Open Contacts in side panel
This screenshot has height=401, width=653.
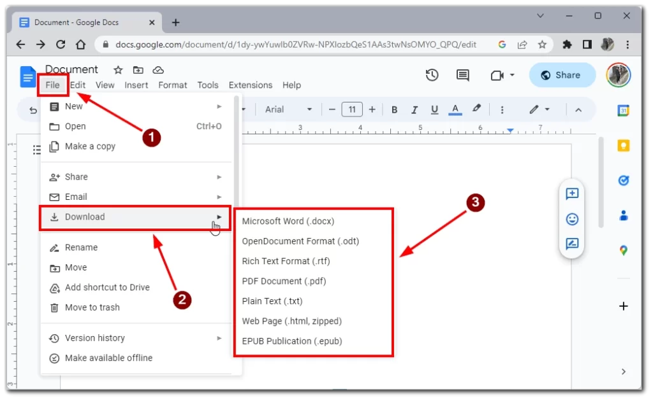click(x=623, y=215)
